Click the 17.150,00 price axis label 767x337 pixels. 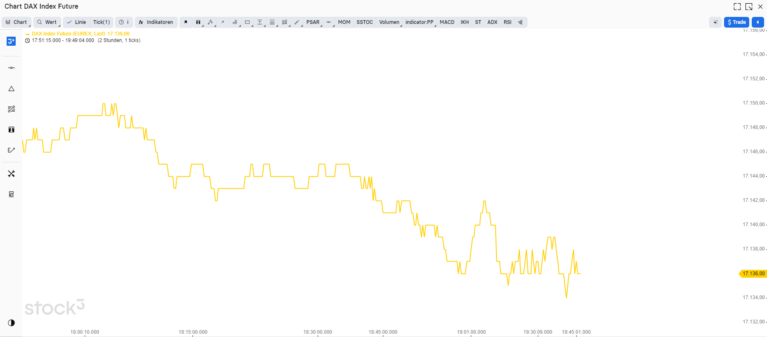[753, 103]
